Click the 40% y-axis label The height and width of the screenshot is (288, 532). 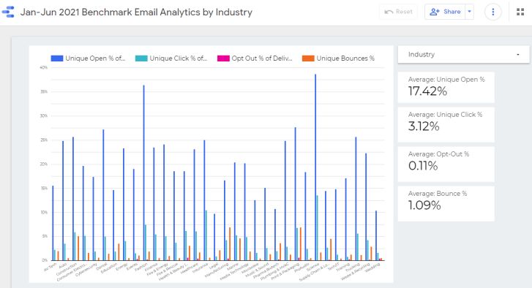[43, 67]
